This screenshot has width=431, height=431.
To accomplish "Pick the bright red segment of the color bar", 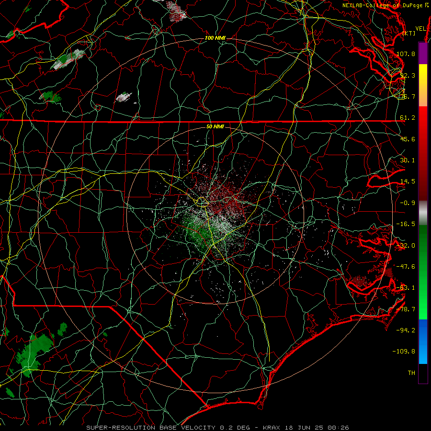I will coord(423,118).
